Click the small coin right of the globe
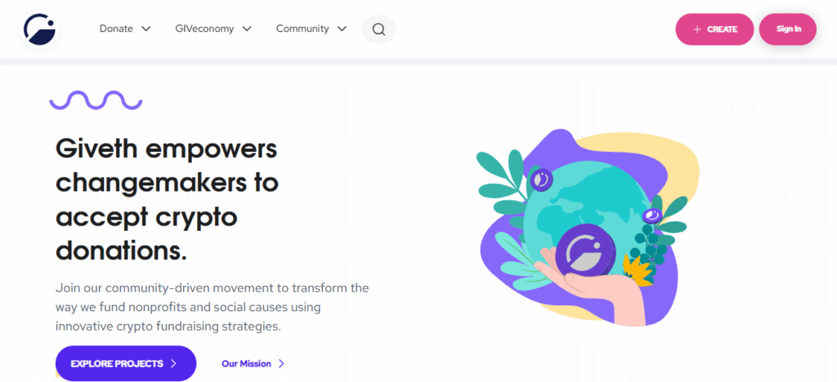The width and height of the screenshot is (837, 382). point(651,215)
